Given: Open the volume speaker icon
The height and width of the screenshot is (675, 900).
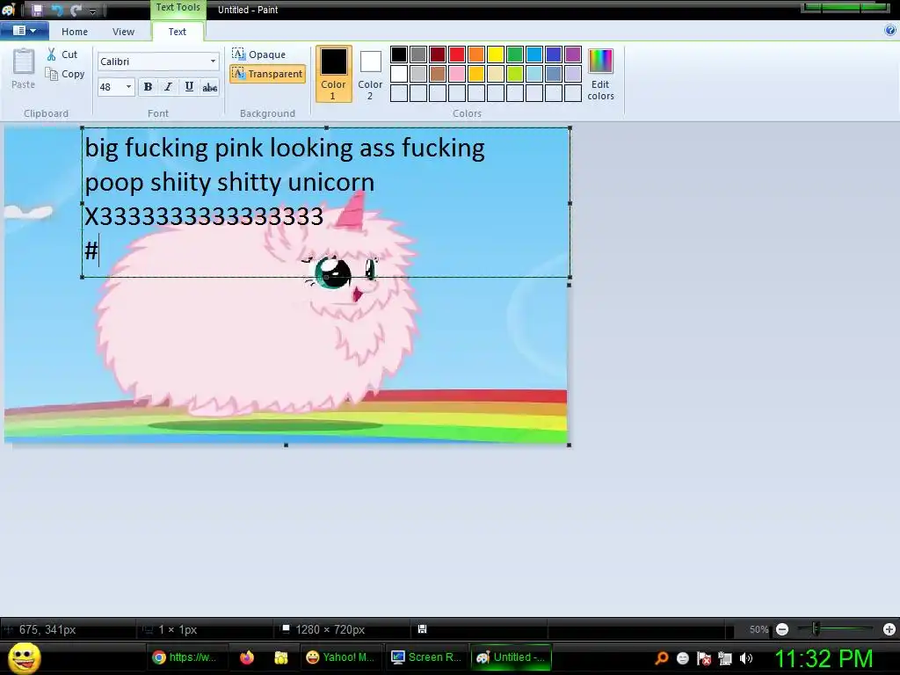Looking at the screenshot, I should click(745, 658).
